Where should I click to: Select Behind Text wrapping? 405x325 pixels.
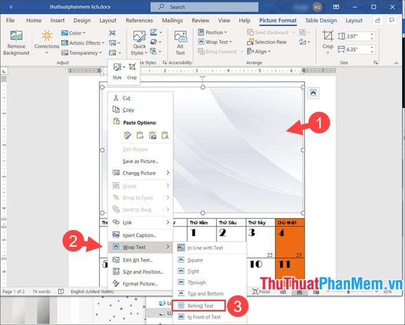click(199, 306)
